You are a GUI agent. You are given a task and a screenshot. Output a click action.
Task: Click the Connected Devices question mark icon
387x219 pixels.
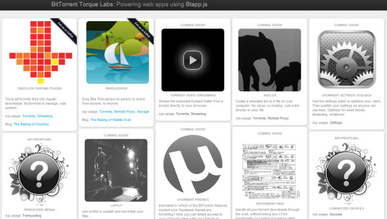point(346,172)
